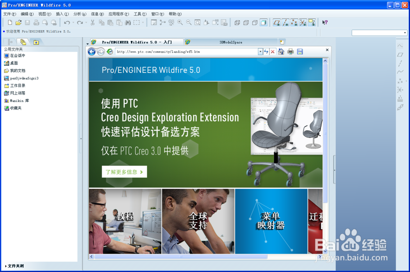
Task: Create a new file with the New icon
Action: point(10,22)
